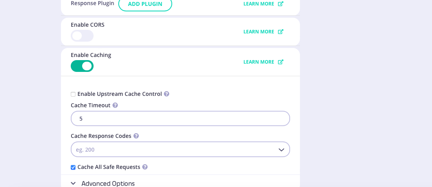Click external link icon in Enable Caching row
This screenshot has height=187, width=432.
tap(281, 62)
